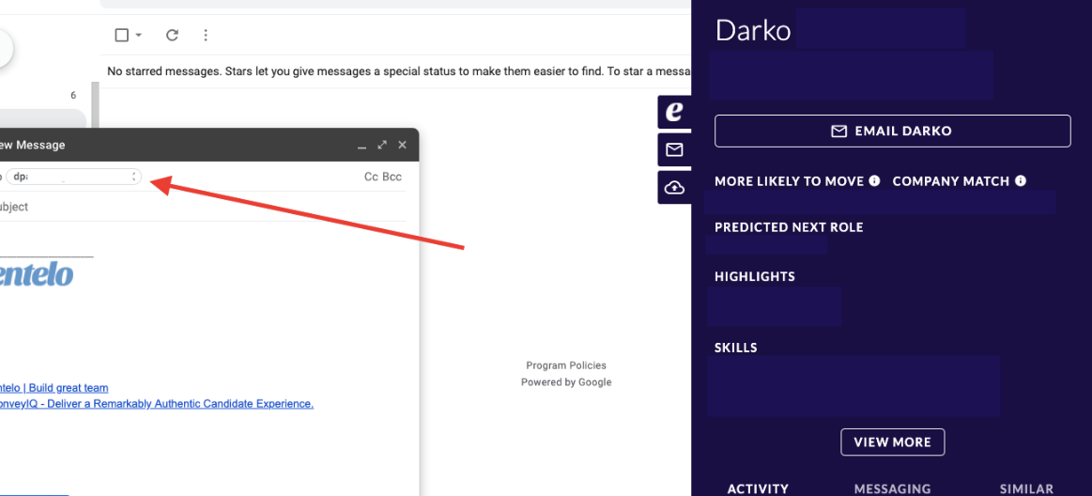Viewport: 1092px width, 496px height.
Task: Click info icon next to COMPANY MATCH
Action: [1021, 181]
